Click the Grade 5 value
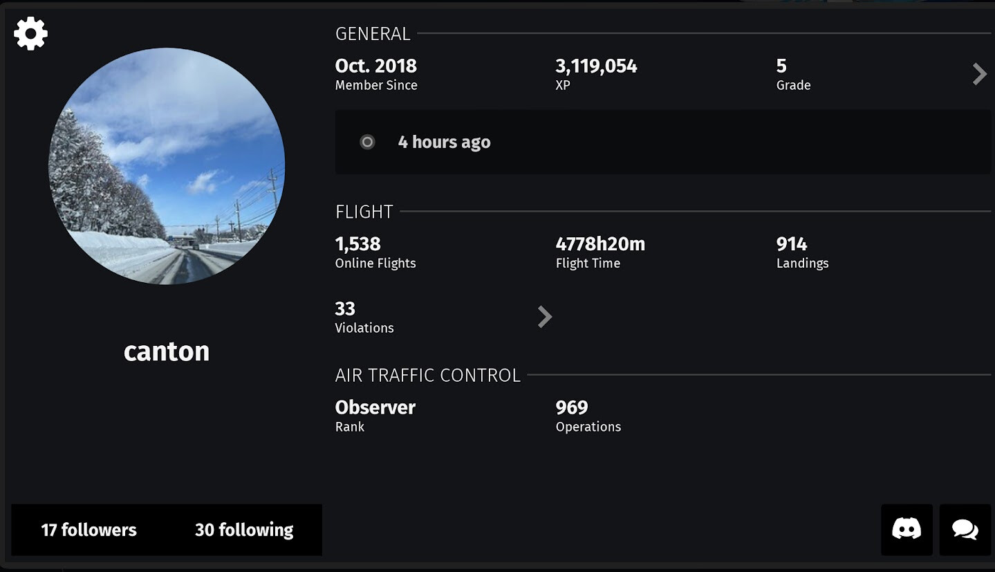The height and width of the screenshot is (572, 995). 781,66
